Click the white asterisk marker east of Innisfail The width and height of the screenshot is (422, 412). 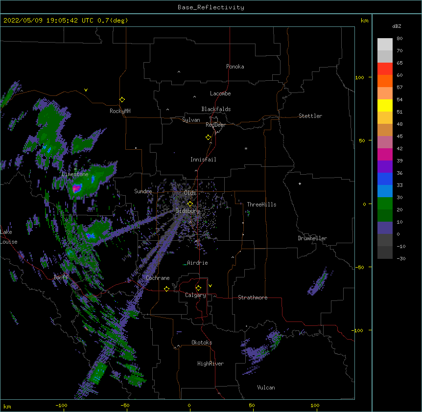(x=246, y=148)
